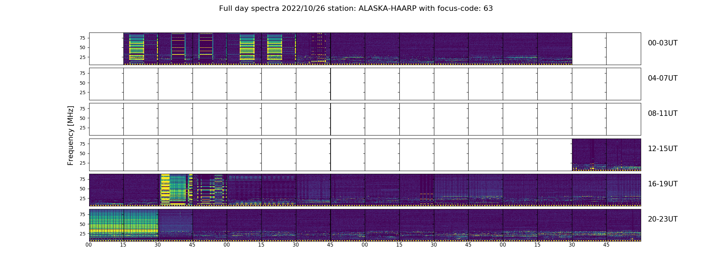Click the 75 tick of the 16-19UT row

point(82,179)
